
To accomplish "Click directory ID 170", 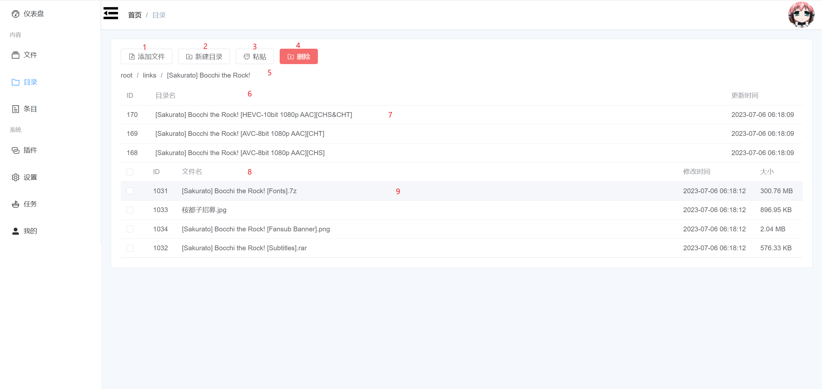I will [132, 115].
